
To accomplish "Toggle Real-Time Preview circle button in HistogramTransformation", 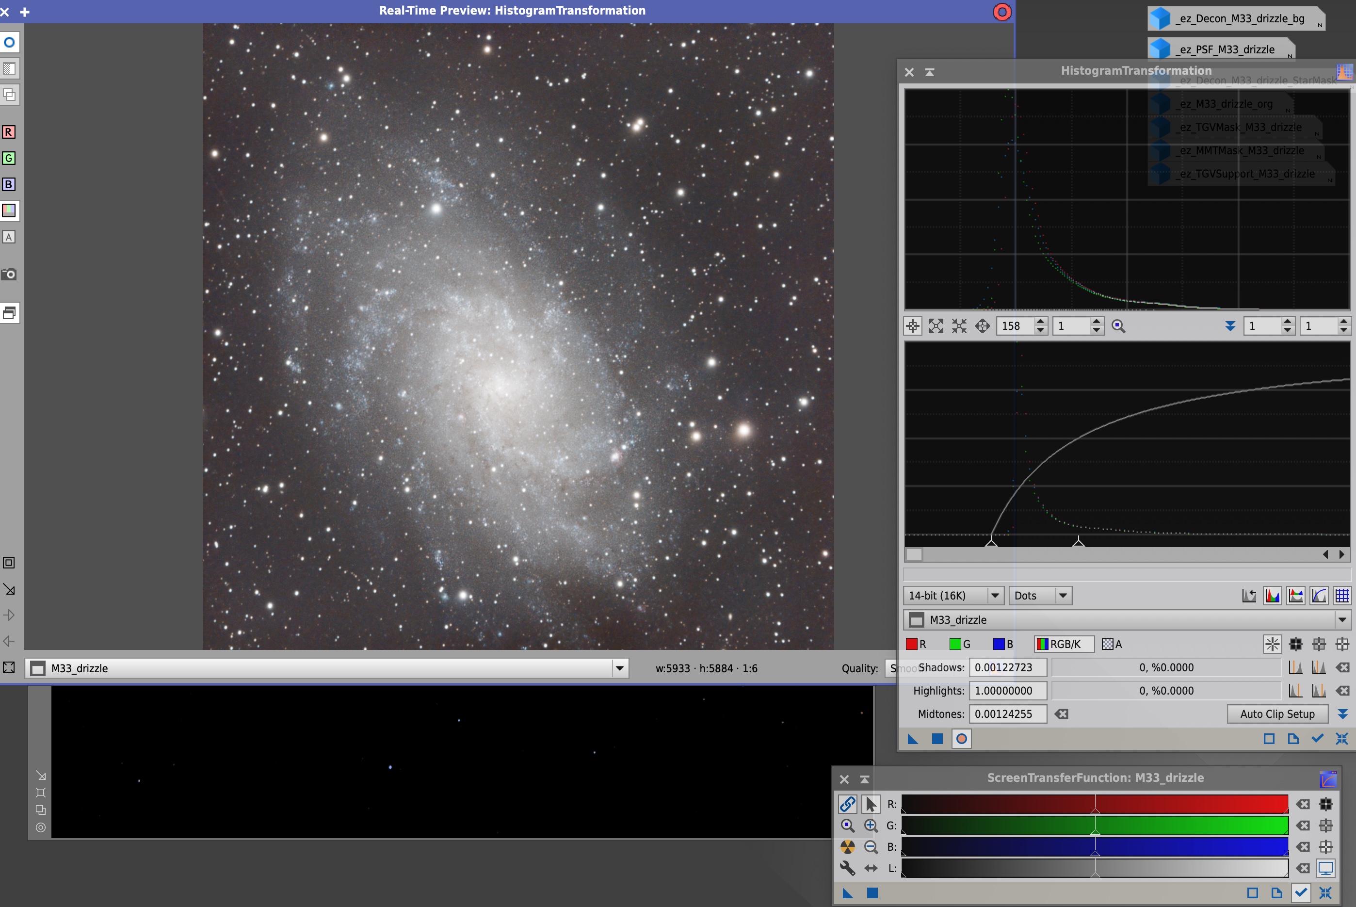I will pyautogui.click(x=961, y=739).
